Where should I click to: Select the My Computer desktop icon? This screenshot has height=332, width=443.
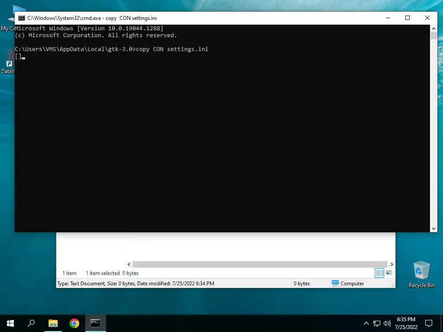[x=8, y=18]
